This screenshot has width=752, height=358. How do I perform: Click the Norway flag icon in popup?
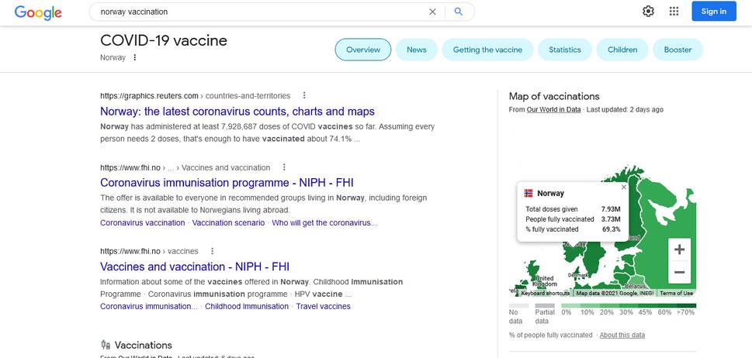click(528, 194)
